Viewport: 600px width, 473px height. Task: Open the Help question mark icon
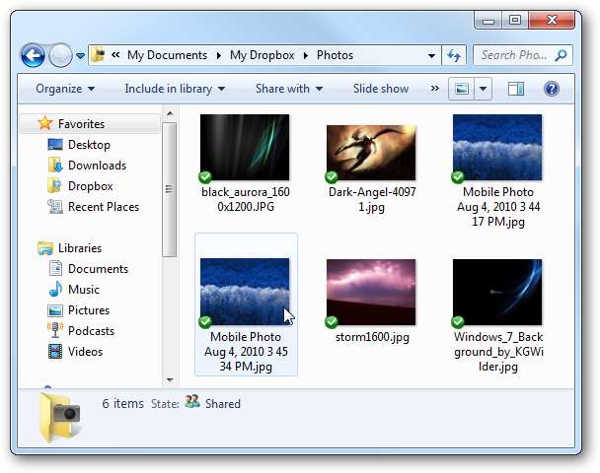552,89
